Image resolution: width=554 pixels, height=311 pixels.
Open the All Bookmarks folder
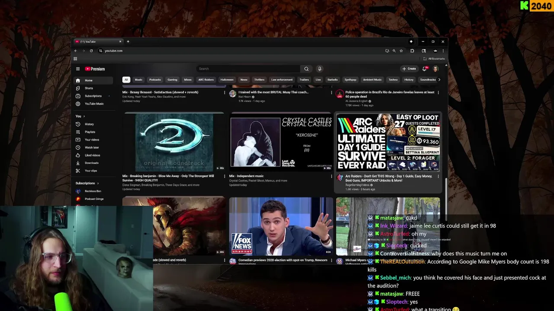434,59
